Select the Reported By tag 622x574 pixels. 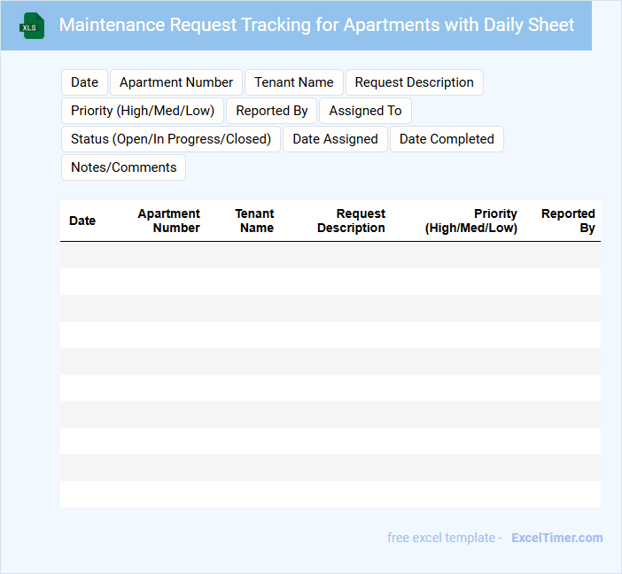coord(271,111)
